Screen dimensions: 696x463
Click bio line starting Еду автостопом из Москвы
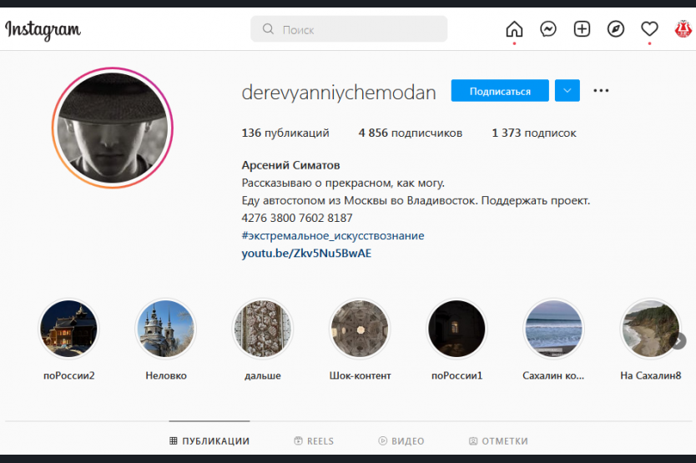416,201
